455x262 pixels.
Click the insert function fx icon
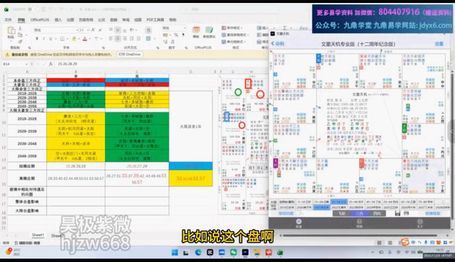click(x=51, y=64)
